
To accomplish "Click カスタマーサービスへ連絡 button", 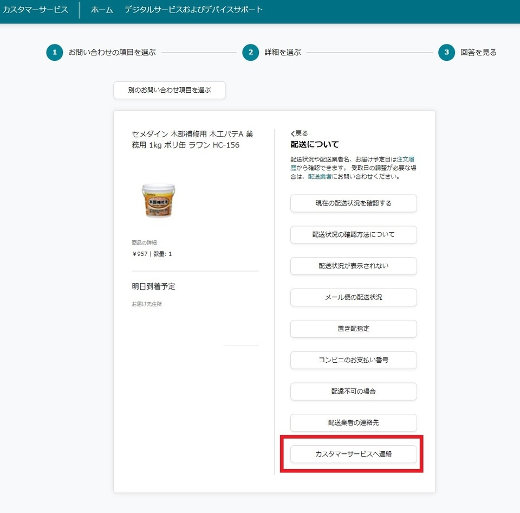I will (x=354, y=454).
